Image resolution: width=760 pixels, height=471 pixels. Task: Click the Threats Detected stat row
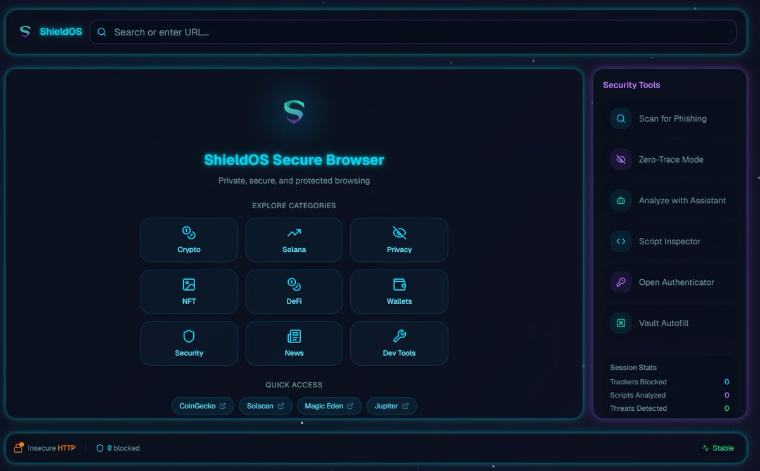pos(669,408)
